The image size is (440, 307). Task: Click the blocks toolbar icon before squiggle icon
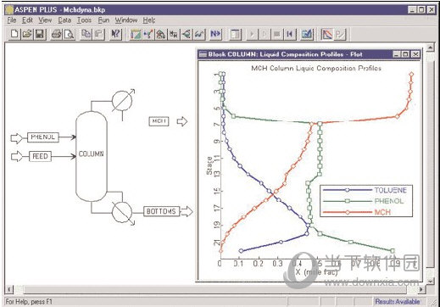pos(187,34)
